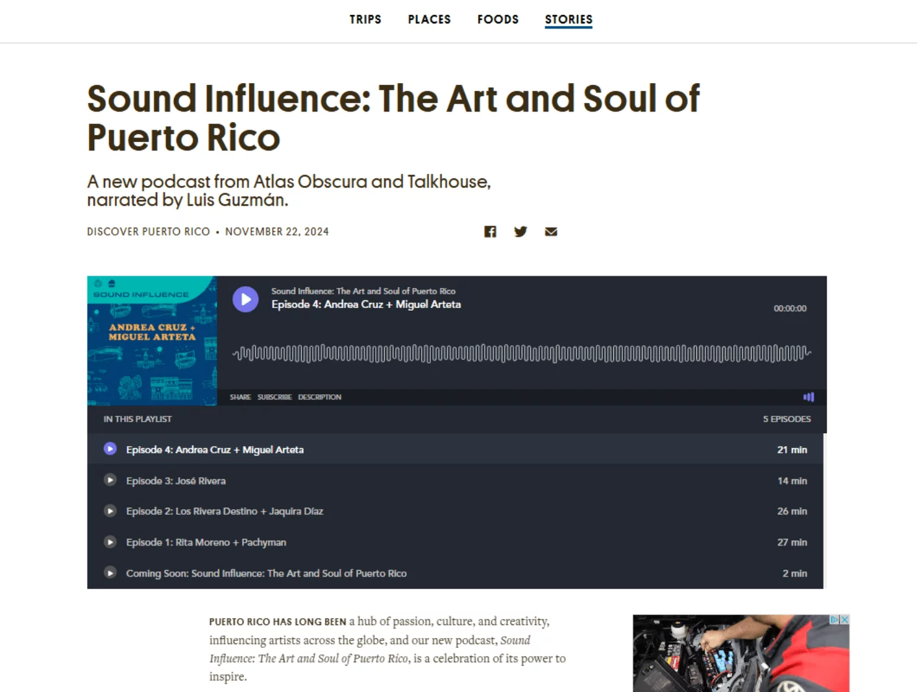Click the November 22, 2024 date
The height and width of the screenshot is (692, 917).
pyautogui.click(x=277, y=232)
